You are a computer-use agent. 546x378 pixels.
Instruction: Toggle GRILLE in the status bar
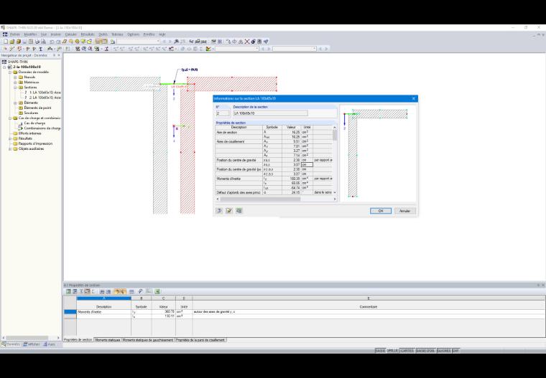pos(393,351)
